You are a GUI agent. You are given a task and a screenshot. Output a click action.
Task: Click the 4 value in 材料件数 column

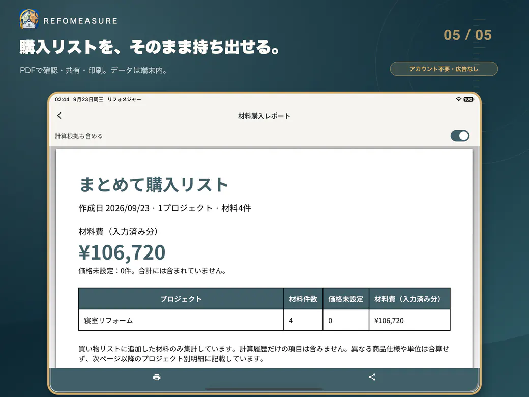coord(291,320)
